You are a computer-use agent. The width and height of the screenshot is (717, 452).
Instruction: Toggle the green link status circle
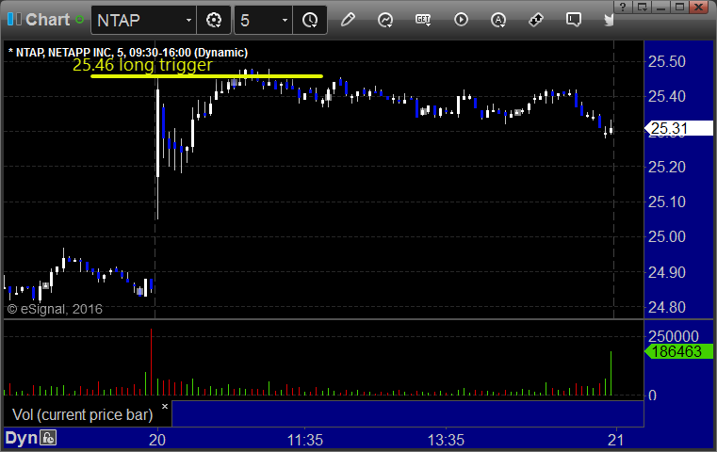(79, 20)
